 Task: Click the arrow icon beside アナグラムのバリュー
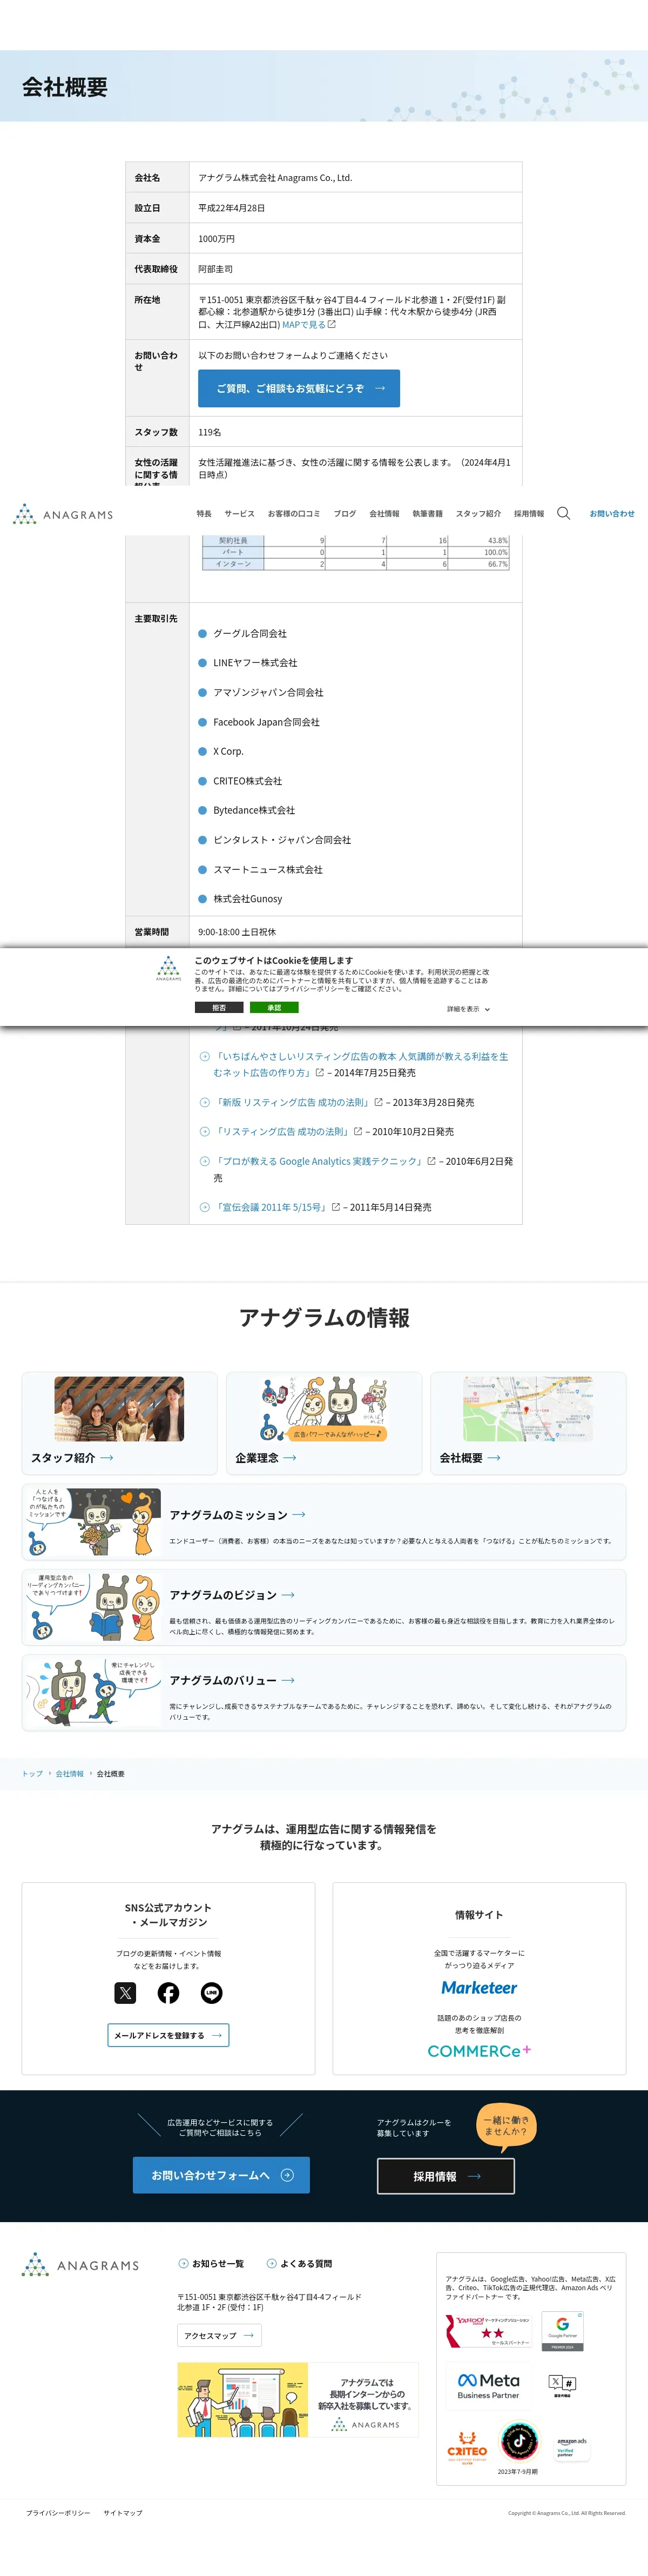point(288,1680)
